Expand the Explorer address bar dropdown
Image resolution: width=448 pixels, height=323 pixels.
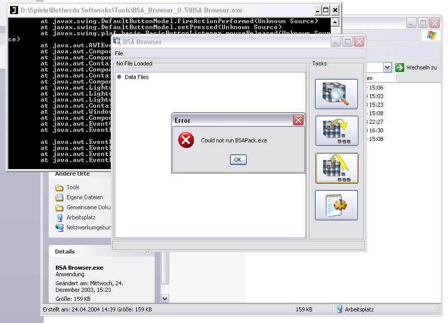(x=387, y=67)
